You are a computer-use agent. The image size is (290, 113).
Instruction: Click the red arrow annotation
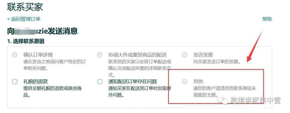(255, 47)
